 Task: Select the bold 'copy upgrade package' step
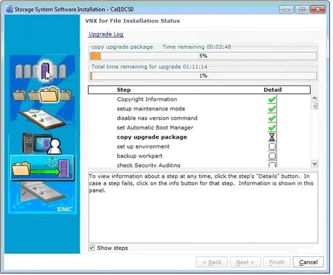pos(152,137)
